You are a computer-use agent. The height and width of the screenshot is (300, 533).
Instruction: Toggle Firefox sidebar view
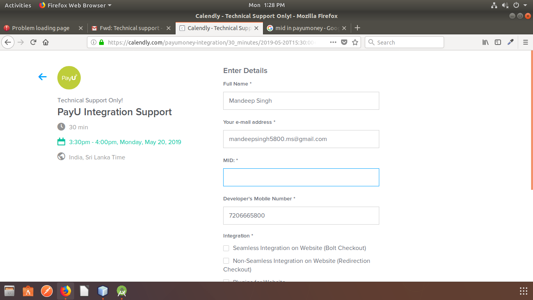[498, 42]
